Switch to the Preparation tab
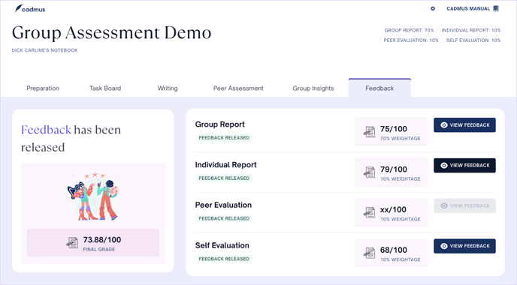Screen dimensions: 517x285 pyautogui.click(x=43, y=88)
